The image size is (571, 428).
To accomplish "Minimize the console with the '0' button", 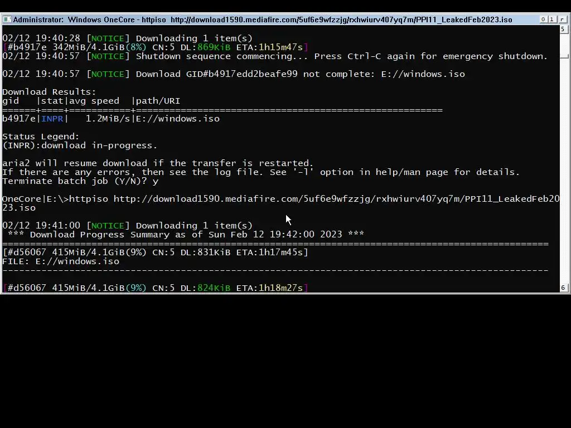I will [x=543, y=20].
